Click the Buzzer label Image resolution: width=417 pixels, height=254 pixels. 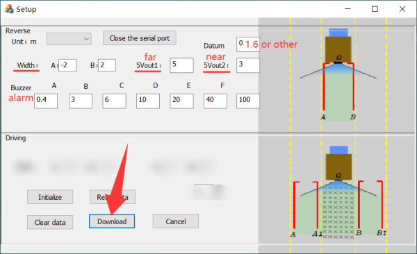(x=21, y=87)
